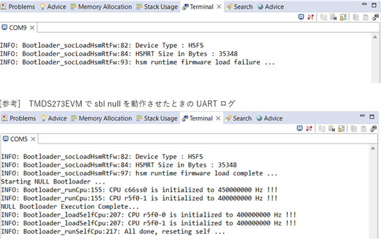This screenshot has width=381, height=242.
Task: Clear the terminal with the lower toolbar icon
Action: tap(332, 128)
